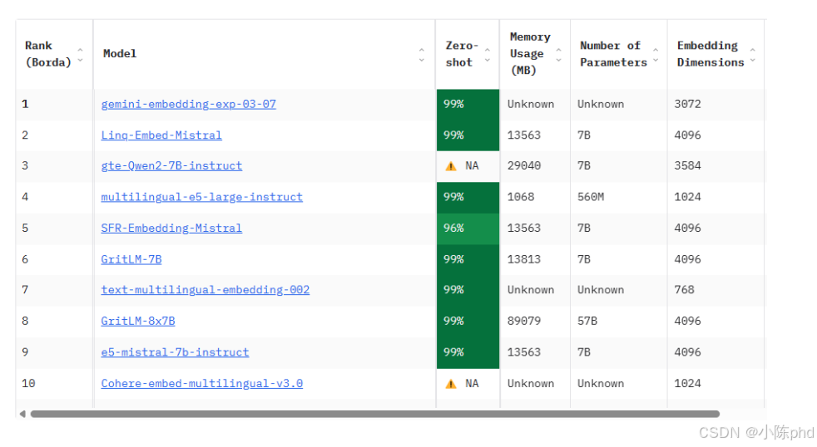Image resolution: width=817 pixels, height=447 pixels.
Task: Select 1024 dimensions for multilingual-e5-large-instruct
Action: click(687, 197)
